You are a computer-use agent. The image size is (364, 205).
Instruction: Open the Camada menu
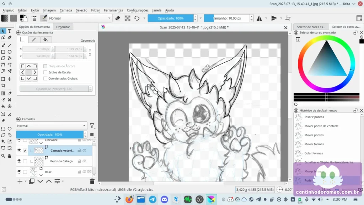[66, 10]
